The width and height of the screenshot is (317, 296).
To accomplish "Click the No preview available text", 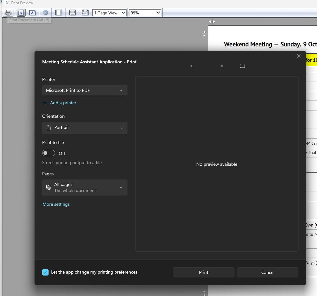I will tap(217, 164).
